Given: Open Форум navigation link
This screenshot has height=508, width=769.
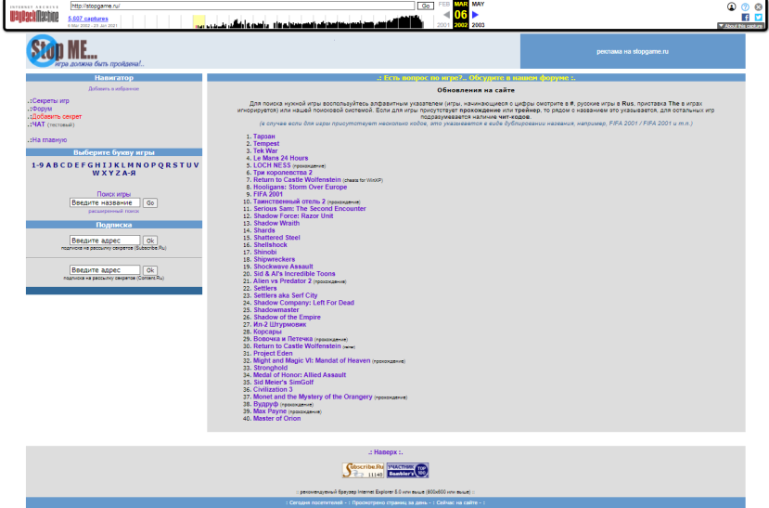Looking at the screenshot, I should point(42,109).
